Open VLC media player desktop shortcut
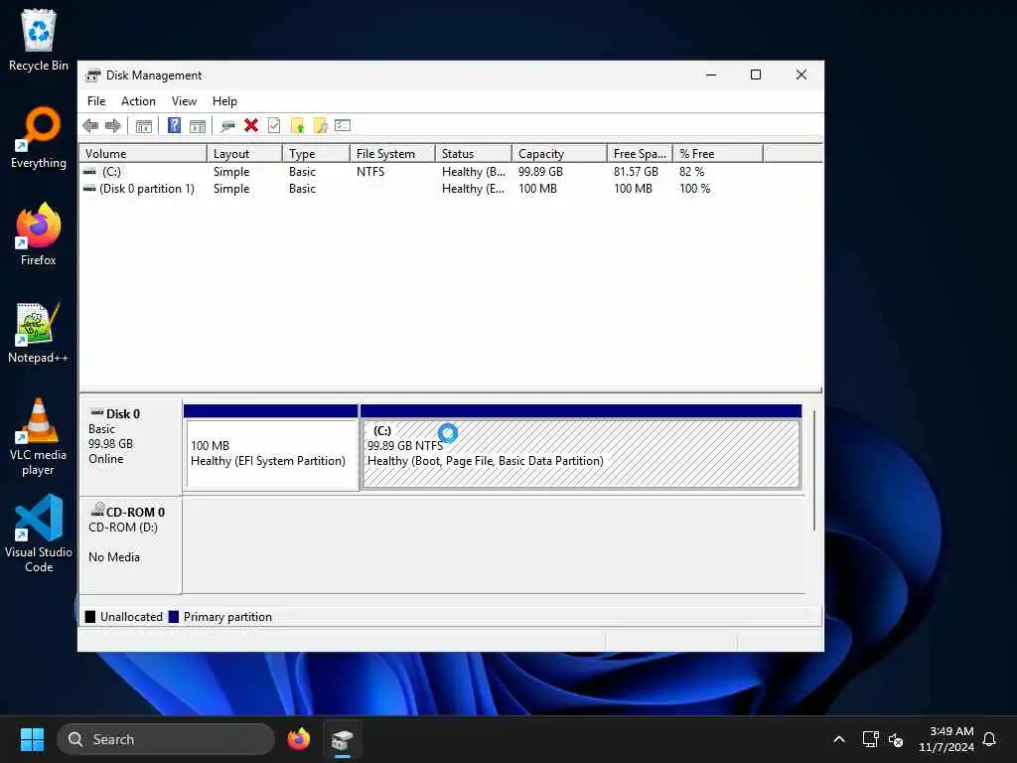Viewport: 1017px width, 763px height. click(39, 437)
